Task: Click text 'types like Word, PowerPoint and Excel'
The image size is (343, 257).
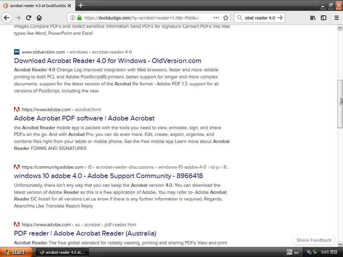Action: (53, 33)
